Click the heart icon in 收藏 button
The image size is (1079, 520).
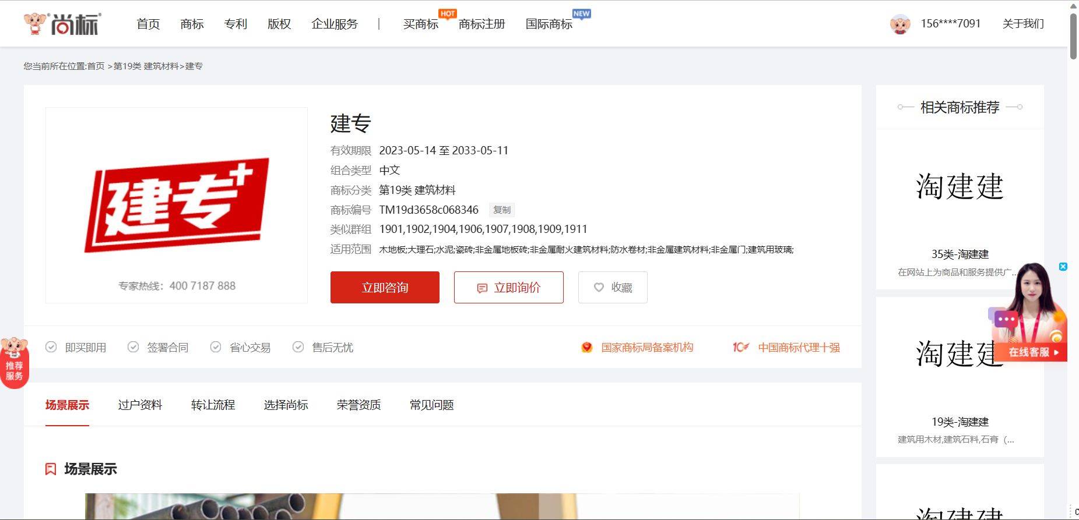[x=599, y=287]
